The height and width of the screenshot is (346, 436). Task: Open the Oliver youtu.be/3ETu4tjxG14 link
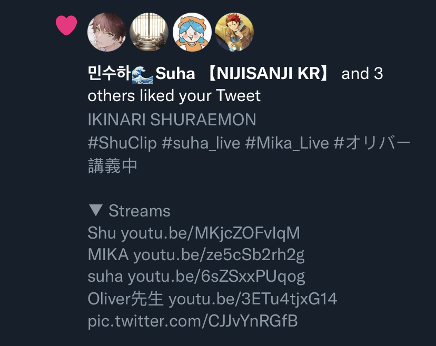pyautogui.click(x=253, y=299)
